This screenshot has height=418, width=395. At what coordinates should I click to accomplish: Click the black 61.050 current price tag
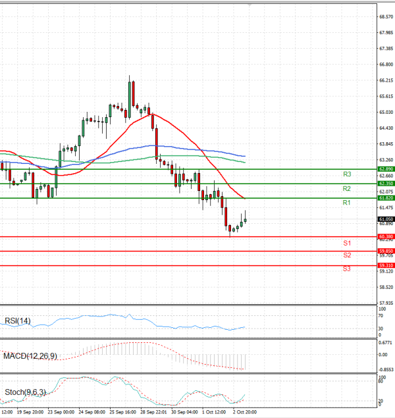coord(386,219)
